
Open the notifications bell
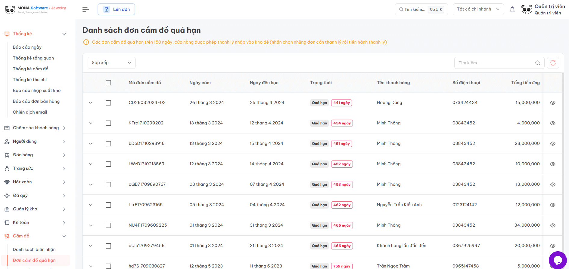pyautogui.click(x=512, y=9)
